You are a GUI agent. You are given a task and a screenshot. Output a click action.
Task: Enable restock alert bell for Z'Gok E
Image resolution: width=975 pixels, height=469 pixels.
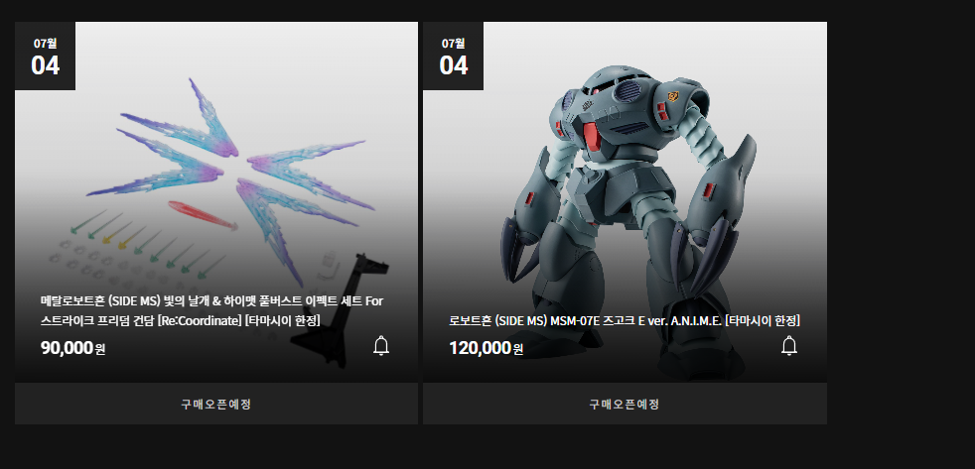pyautogui.click(x=789, y=345)
